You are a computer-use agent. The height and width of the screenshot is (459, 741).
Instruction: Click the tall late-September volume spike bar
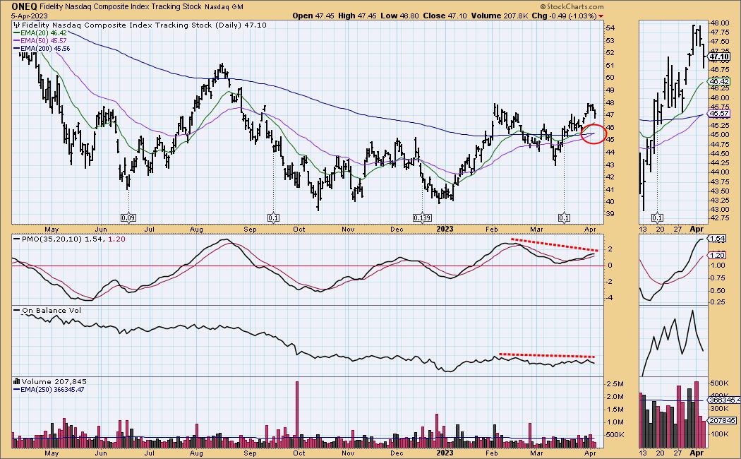297,415
